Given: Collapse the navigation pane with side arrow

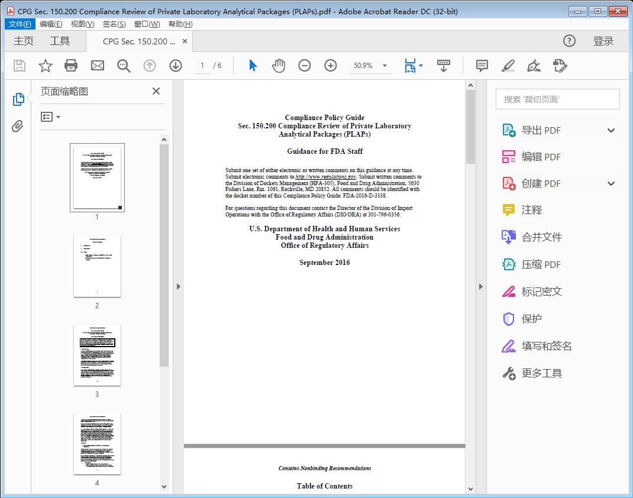Looking at the screenshot, I should click(x=179, y=286).
